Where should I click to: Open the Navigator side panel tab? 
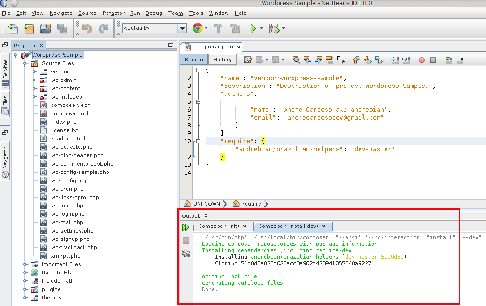point(5,160)
